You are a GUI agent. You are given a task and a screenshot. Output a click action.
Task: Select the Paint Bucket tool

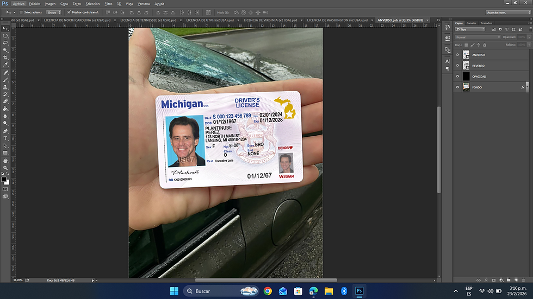coord(5,109)
